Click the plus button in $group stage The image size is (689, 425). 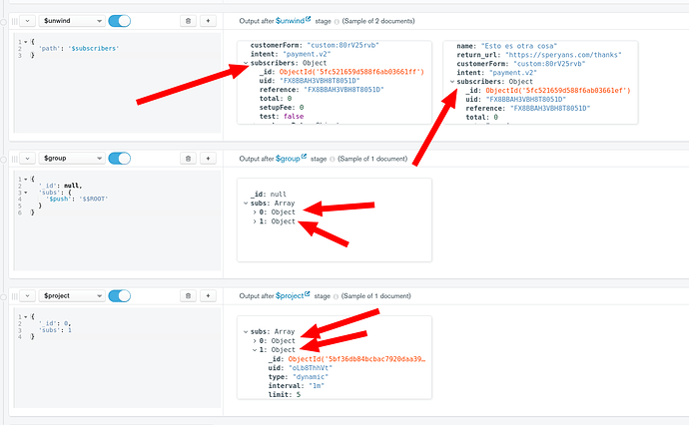(208, 158)
